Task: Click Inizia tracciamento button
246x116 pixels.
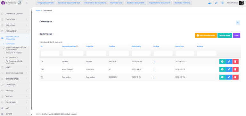Action: tap(206, 35)
